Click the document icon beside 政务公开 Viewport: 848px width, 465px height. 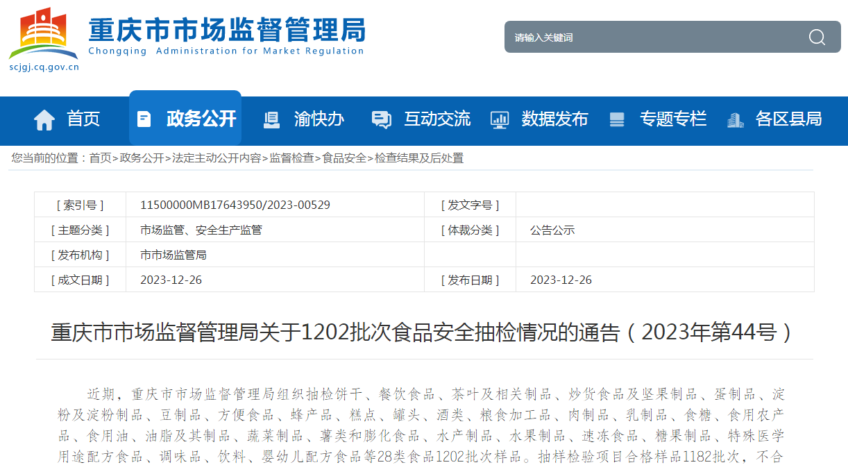click(144, 119)
